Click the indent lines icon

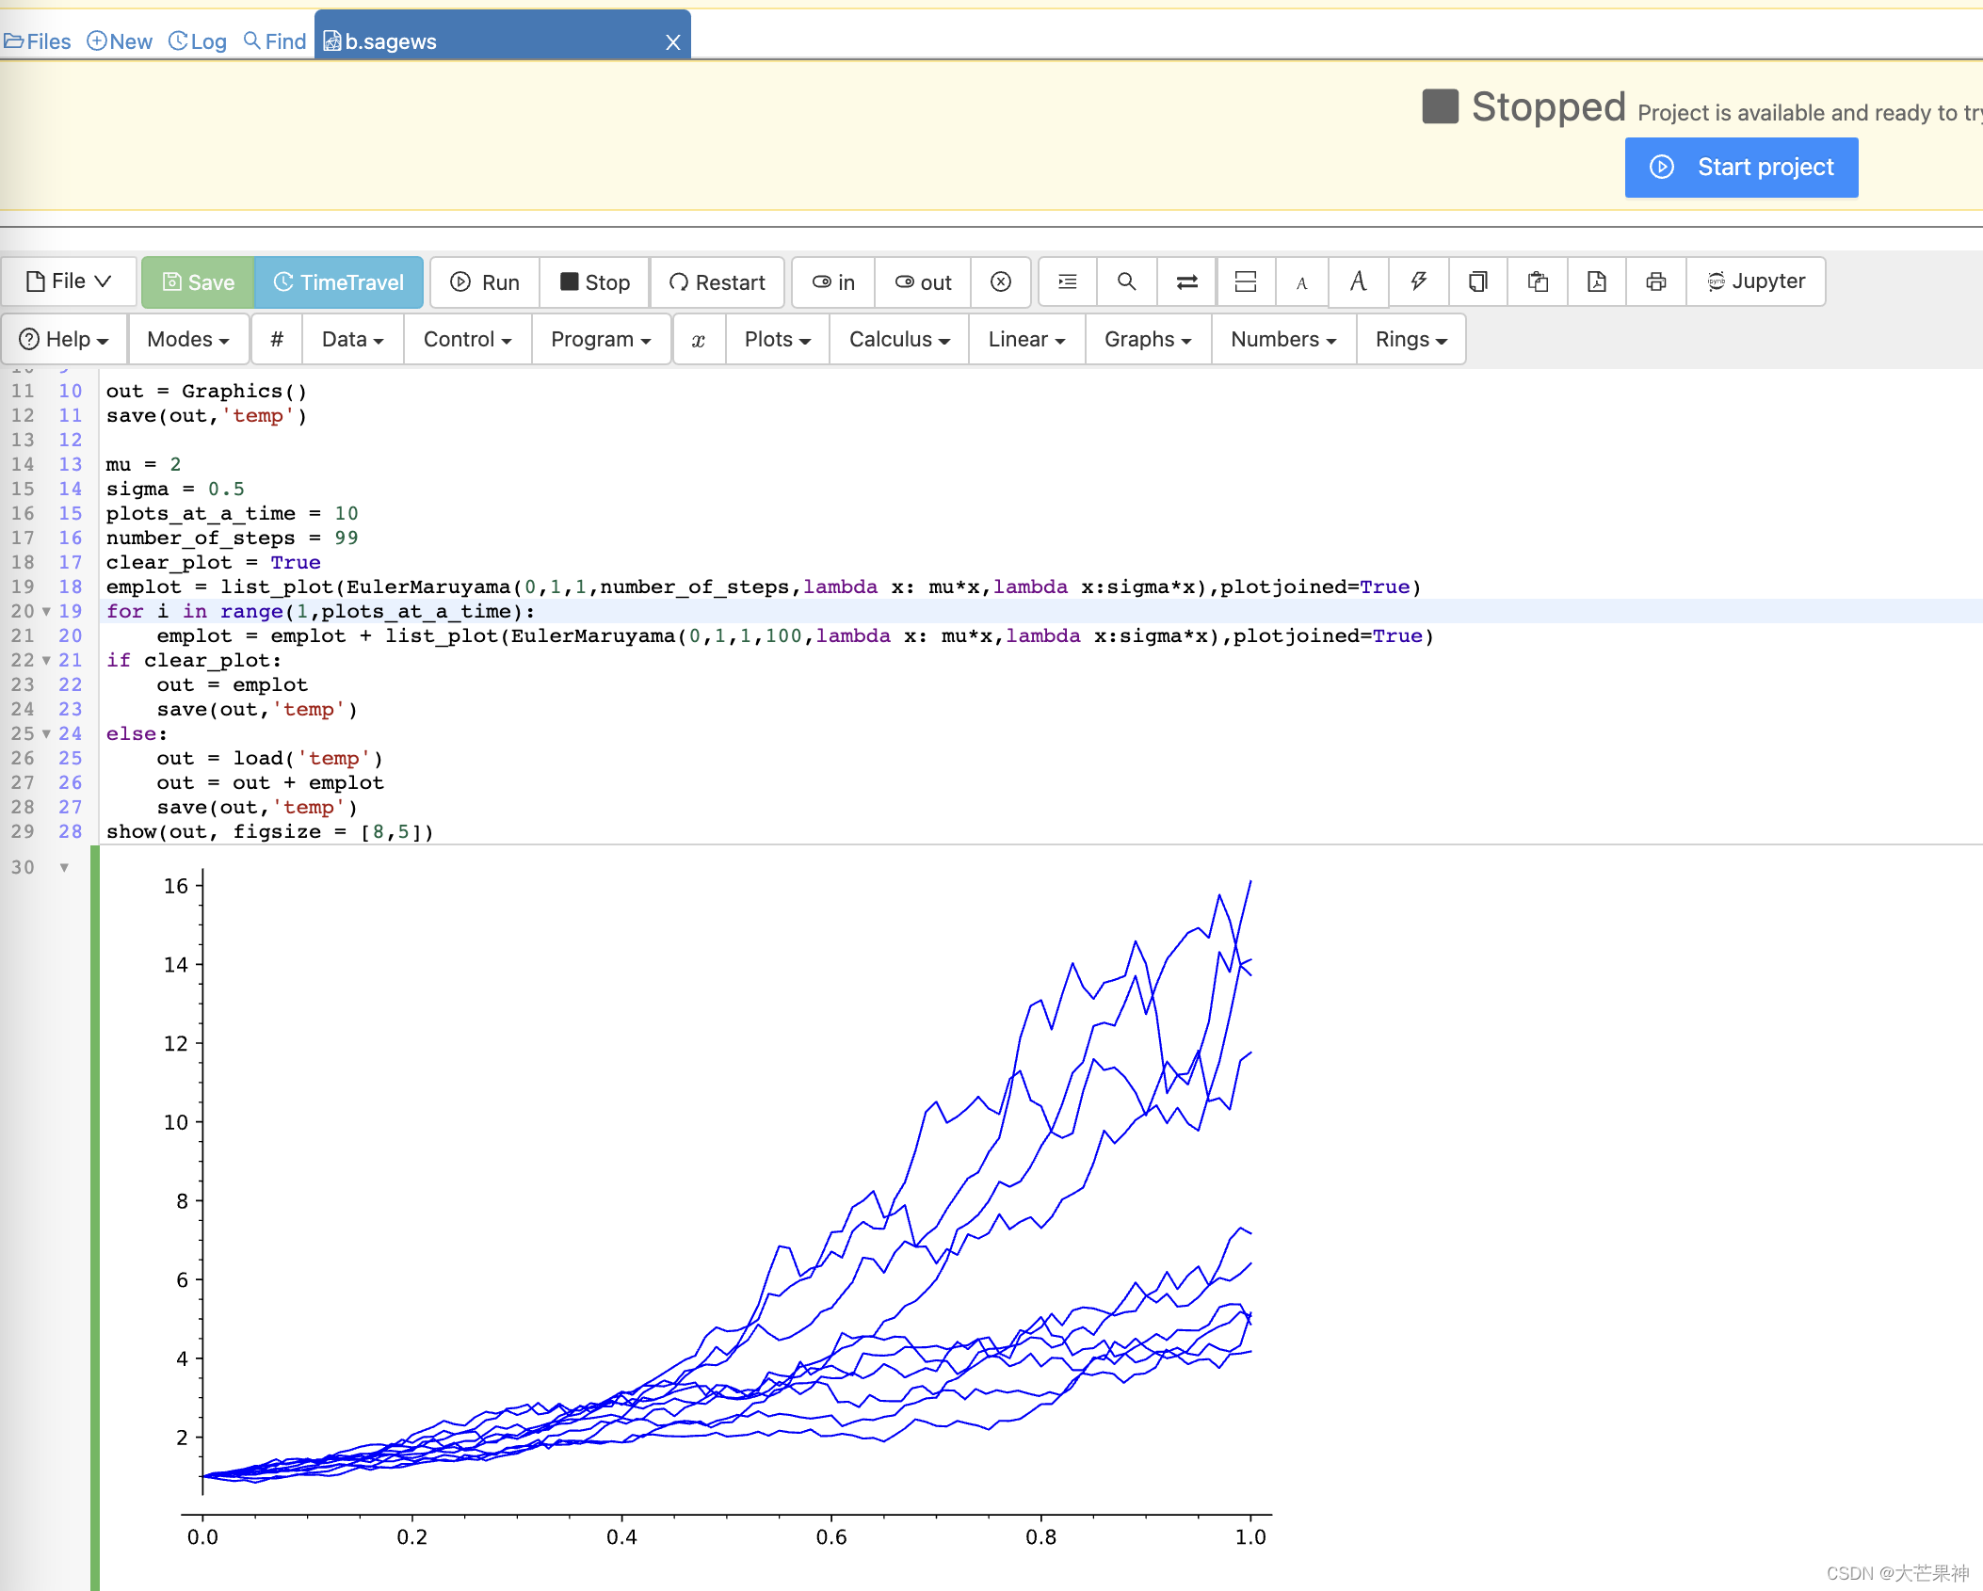[x=1067, y=281]
